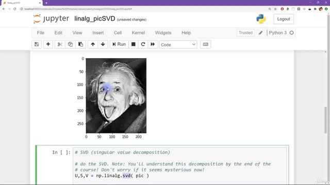Move the selected cell down

click(103, 45)
